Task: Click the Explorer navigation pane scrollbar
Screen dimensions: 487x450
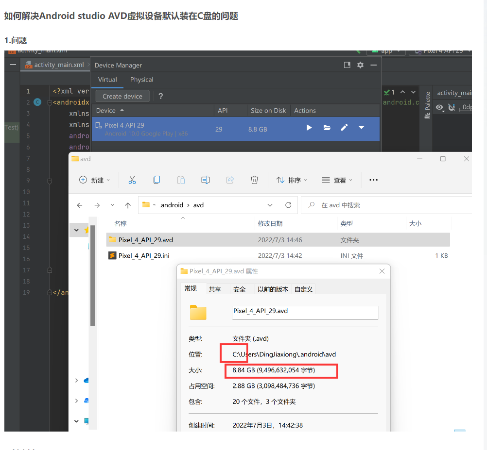Action: point(92,275)
